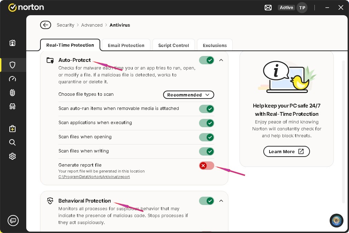The image size is (349, 233).
Task: Switch to the Exclusions tab
Action: tap(215, 45)
